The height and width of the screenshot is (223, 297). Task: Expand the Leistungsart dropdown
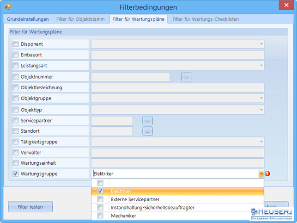[x=261, y=66]
